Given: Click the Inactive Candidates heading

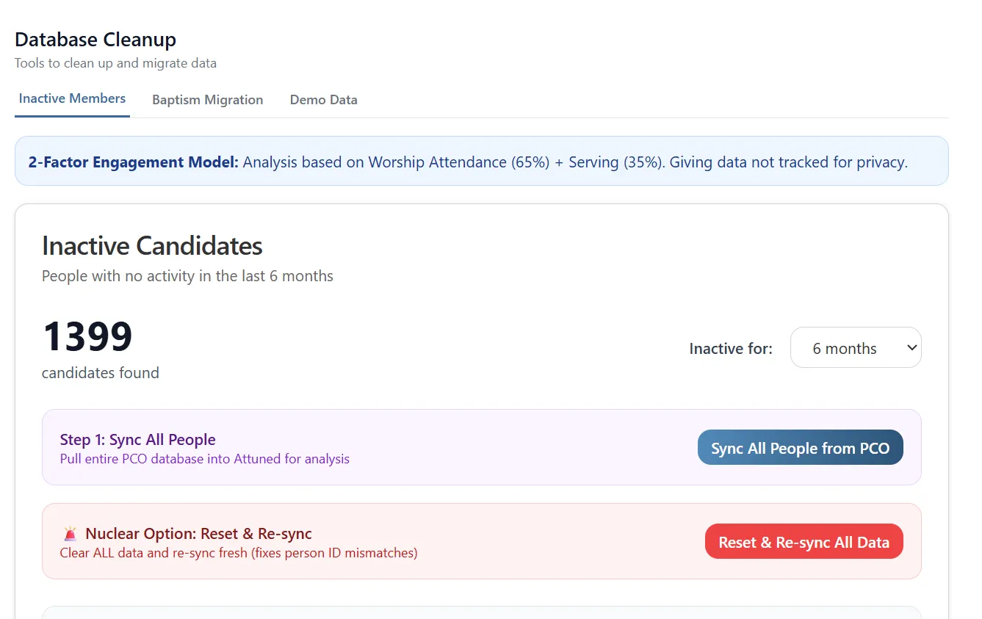Looking at the screenshot, I should (x=152, y=245).
